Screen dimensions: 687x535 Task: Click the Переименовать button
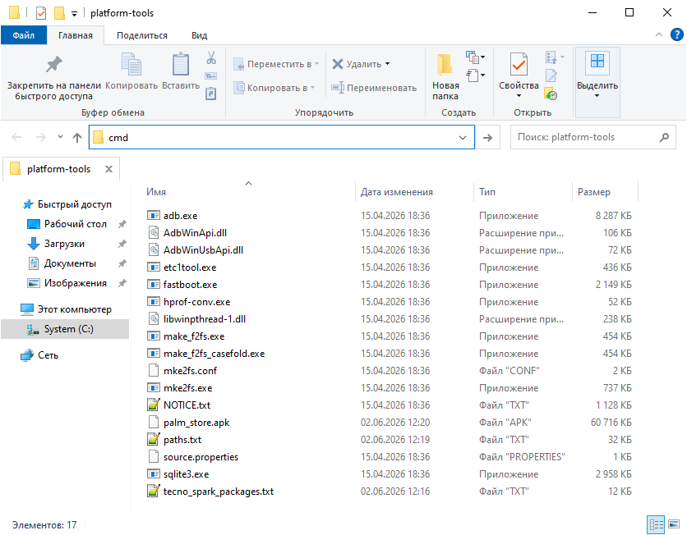pyautogui.click(x=374, y=88)
